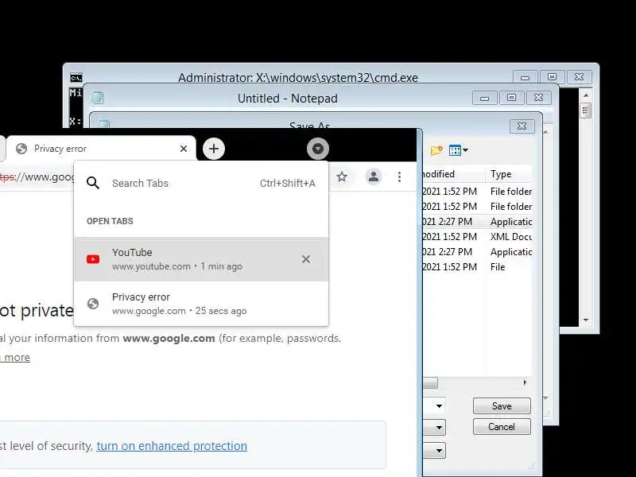Minimize the Untitled - Notepad window
The height and width of the screenshot is (477, 636).
pos(485,98)
